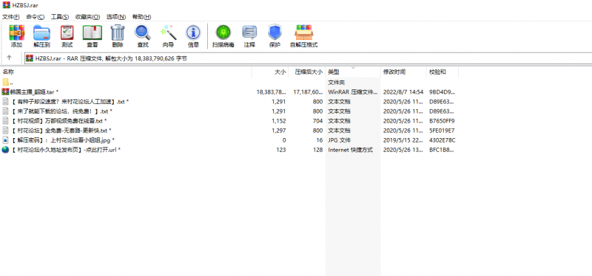
Task: Open the Commands (命令) menu
Action: (x=35, y=17)
